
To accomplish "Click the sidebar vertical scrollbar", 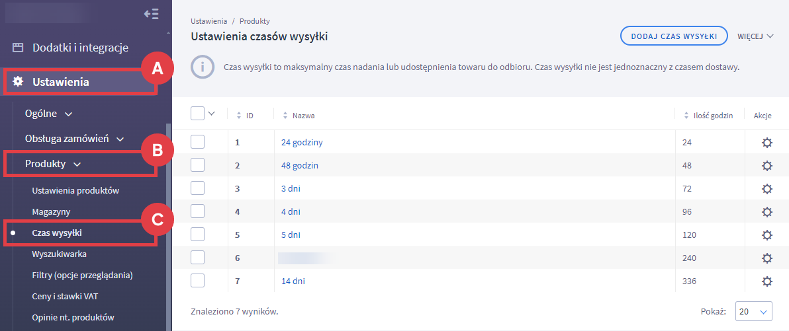I will [x=168, y=226].
